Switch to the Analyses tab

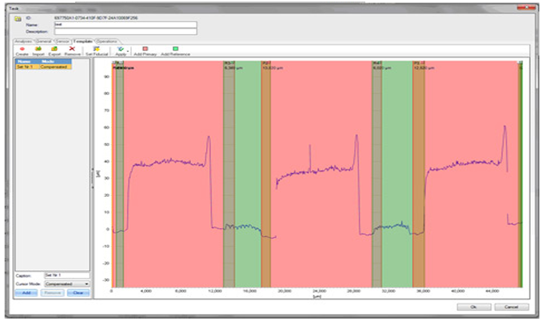pos(23,41)
